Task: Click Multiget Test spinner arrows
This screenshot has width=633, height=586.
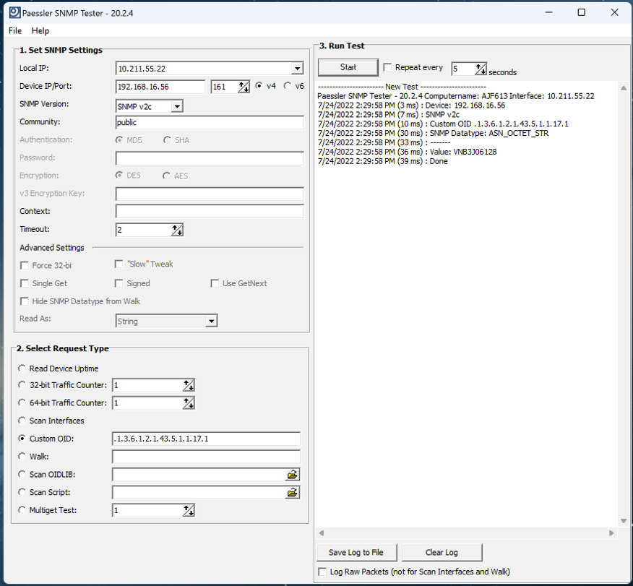Action: pyautogui.click(x=188, y=511)
